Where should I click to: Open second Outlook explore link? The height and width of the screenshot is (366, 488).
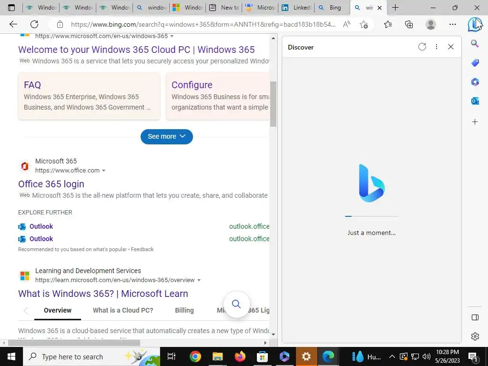tap(41, 239)
